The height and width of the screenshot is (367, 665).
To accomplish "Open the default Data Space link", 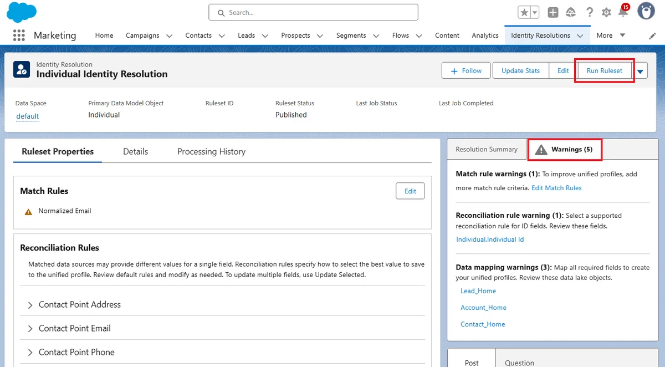I will 27,116.
